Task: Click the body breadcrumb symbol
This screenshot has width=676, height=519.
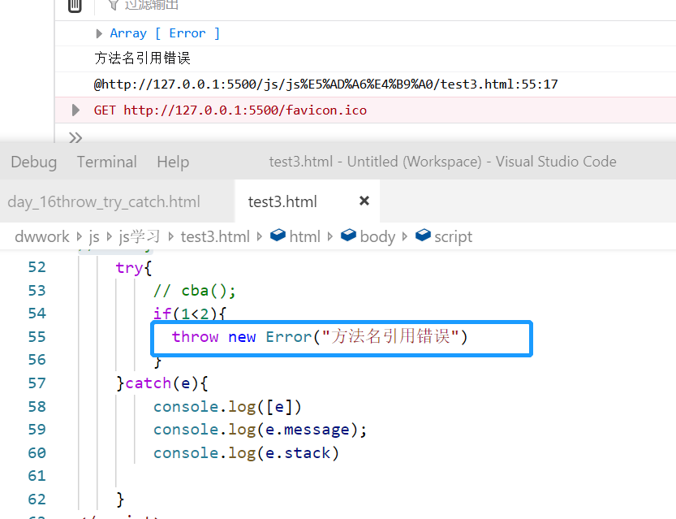Action: [368, 236]
